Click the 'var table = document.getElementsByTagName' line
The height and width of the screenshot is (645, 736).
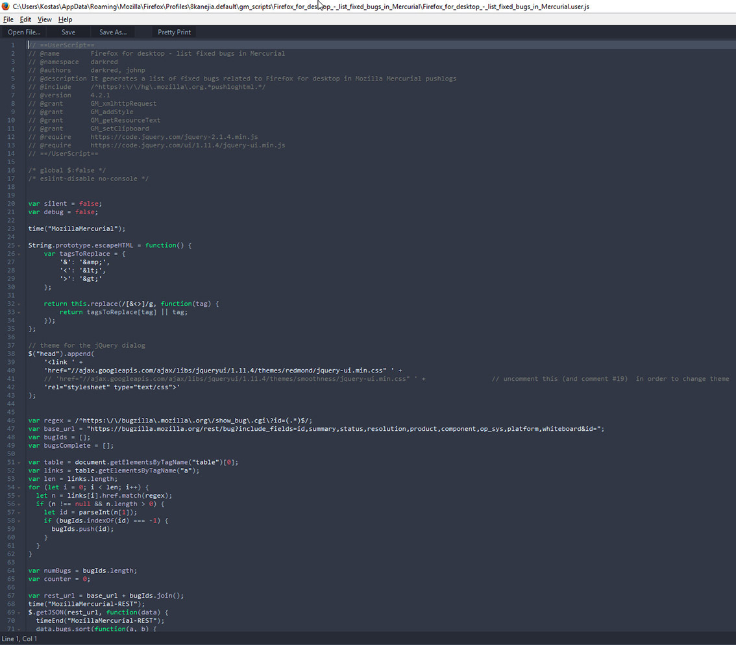[133, 463]
